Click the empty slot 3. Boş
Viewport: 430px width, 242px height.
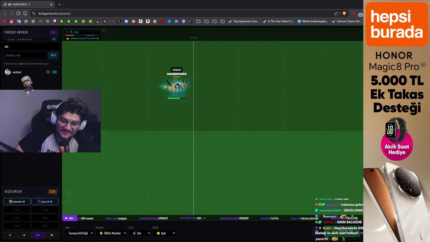(x=17, y=210)
